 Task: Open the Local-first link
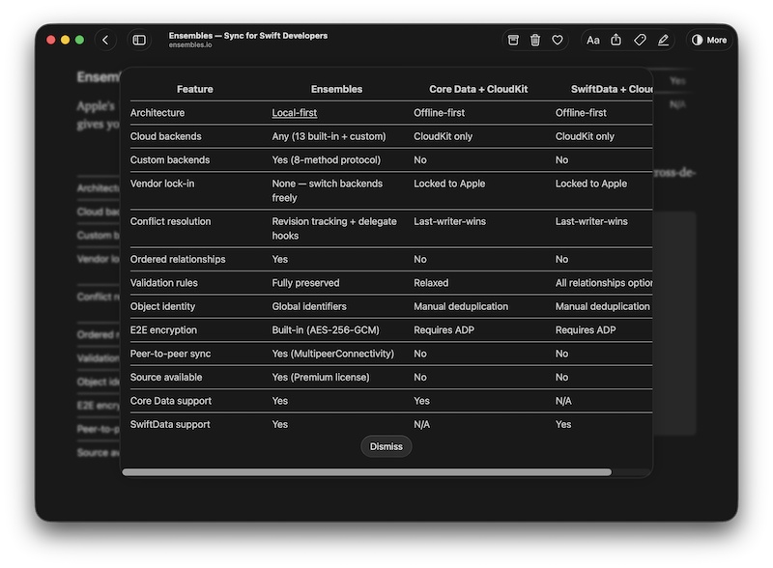[x=295, y=113]
